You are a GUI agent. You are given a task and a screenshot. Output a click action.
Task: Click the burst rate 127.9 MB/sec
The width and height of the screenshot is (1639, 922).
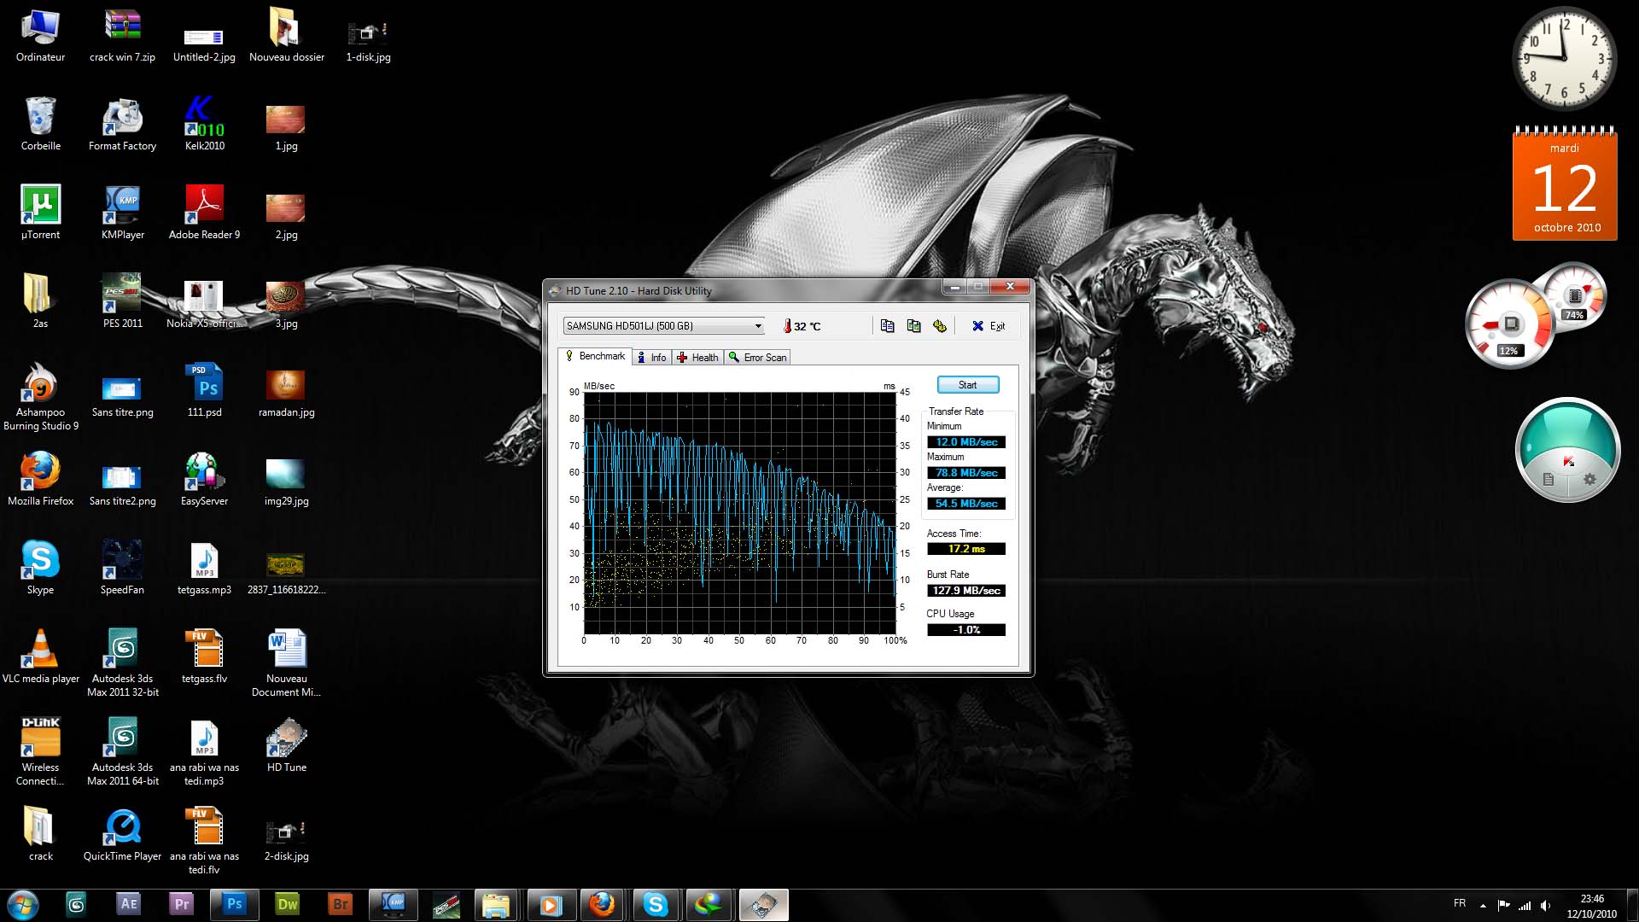pyautogui.click(x=966, y=591)
